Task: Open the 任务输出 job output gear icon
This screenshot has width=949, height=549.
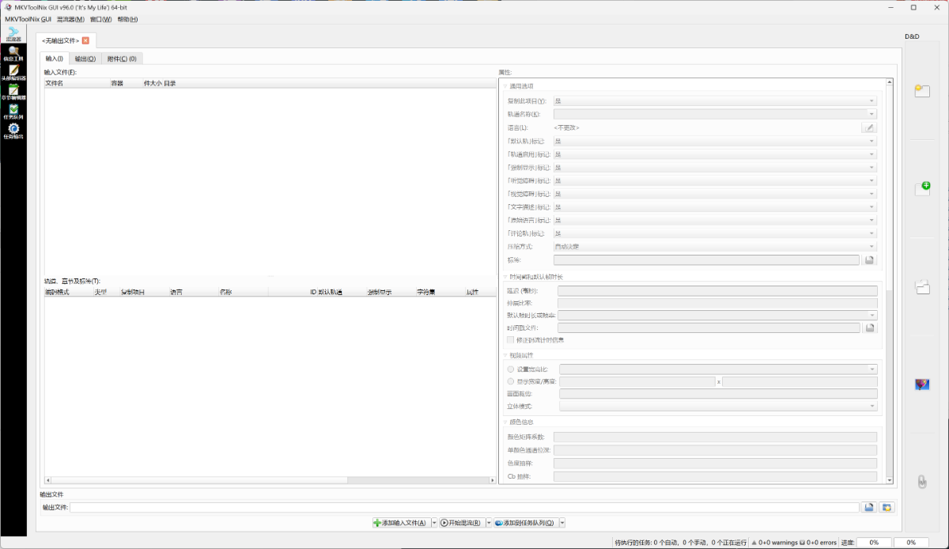Action: tap(13, 131)
